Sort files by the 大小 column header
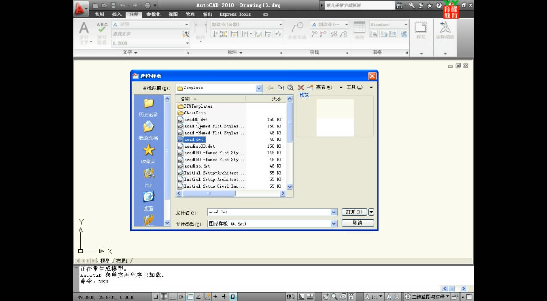This screenshot has height=301, width=547. [x=266, y=99]
